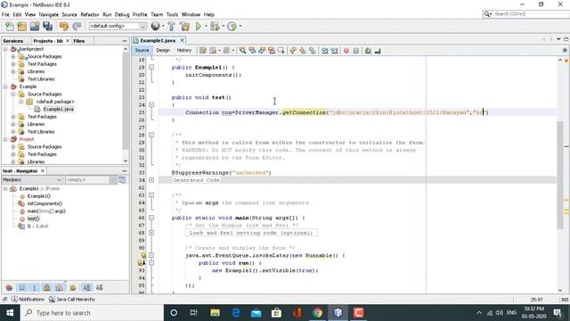Switch to the Files tab
The height and width of the screenshot is (321, 570).
(x=79, y=41)
